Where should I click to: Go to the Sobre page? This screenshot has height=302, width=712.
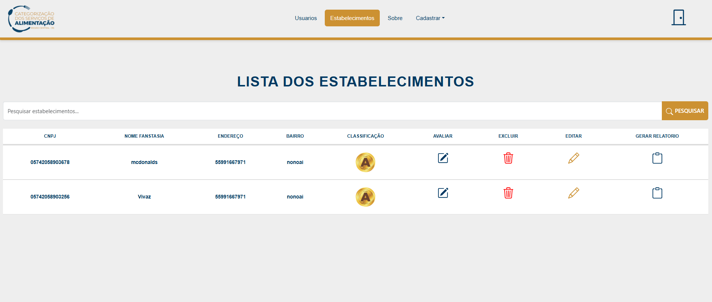[395, 18]
